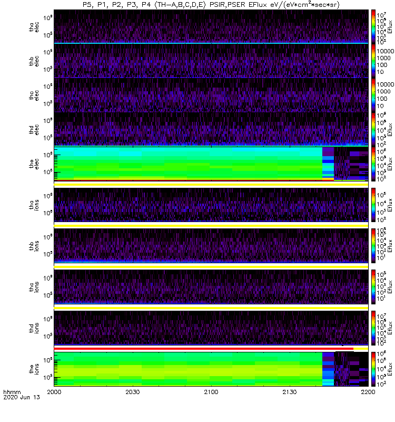395x422 pixels.
Task: Click the color bar beside the 'the elec' panel
Action: [x=373, y=164]
